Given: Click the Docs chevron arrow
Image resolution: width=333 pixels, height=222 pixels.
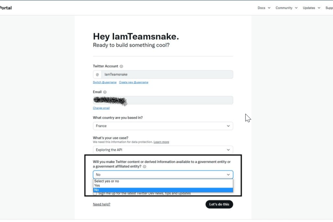Looking at the screenshot, I should click(x=269, y=8).
